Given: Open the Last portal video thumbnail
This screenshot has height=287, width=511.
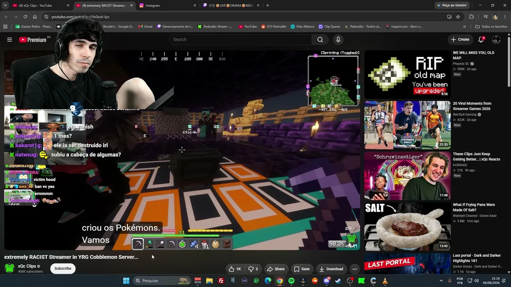Looking at the screenshot, I should tap(407, 263).
